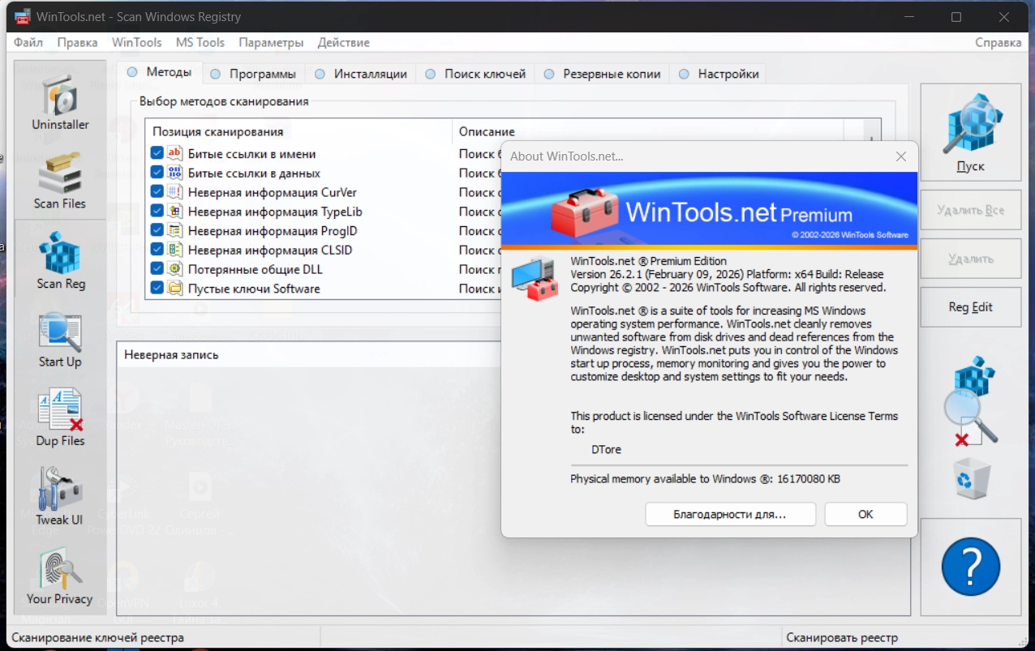The image size is (1035, 651).
Task: Click the Удалить Все button
Action: pyautogui.click(x=971, y=210)
